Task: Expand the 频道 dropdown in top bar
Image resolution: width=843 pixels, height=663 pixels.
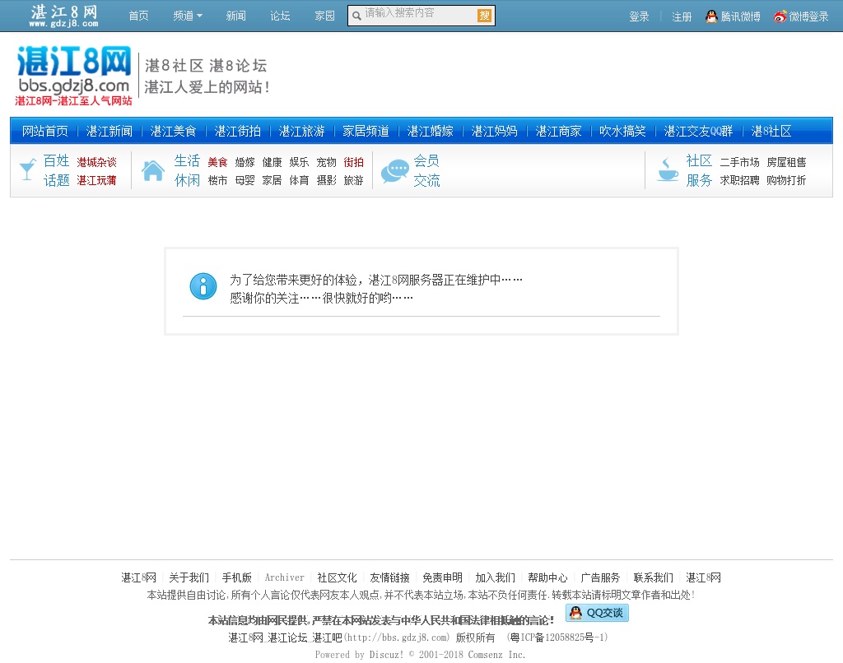Action: click(188, 16)
